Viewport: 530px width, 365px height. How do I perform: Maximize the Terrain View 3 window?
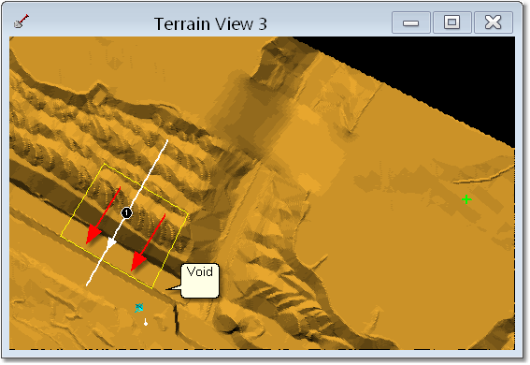click(452, 22)
